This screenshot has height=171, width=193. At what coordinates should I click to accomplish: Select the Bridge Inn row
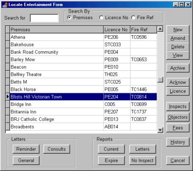point(83,104)
